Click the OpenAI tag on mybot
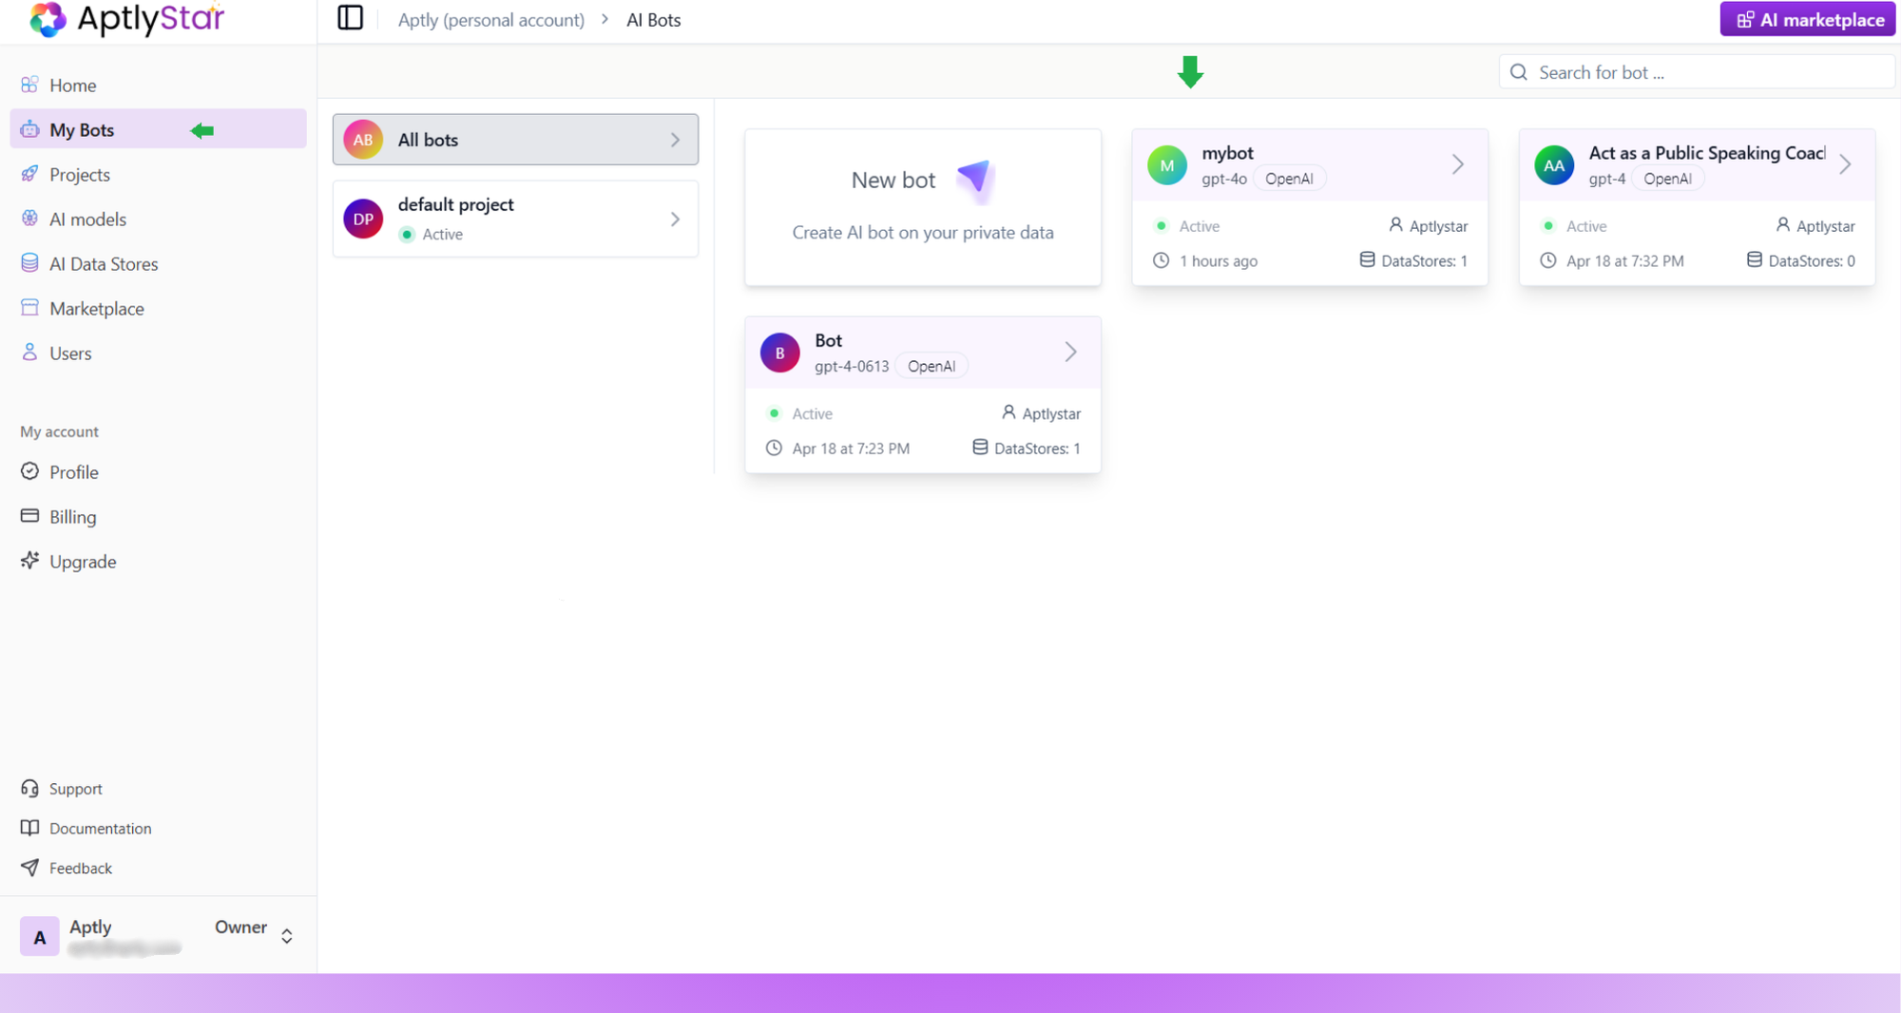Image resolution: width=1901 pixels, height=1013 pixels. coord(1289,179)
